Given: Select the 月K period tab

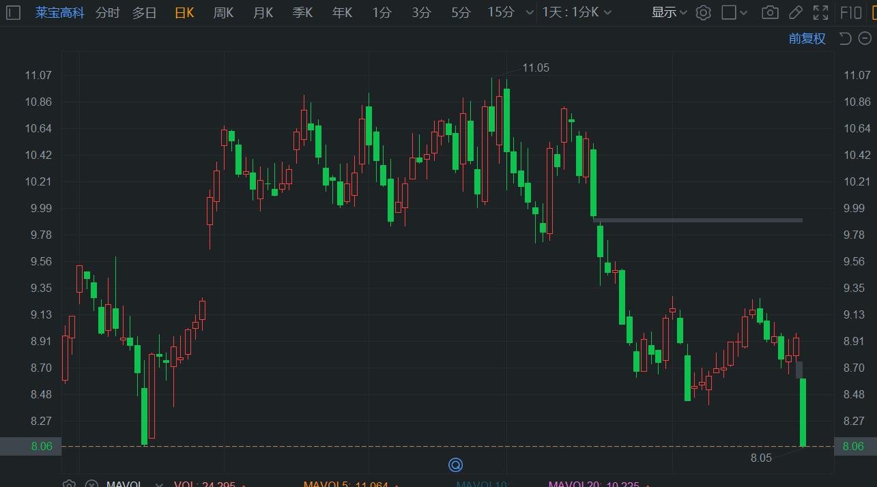Looking at the screenshot, I should pos(263,12).
